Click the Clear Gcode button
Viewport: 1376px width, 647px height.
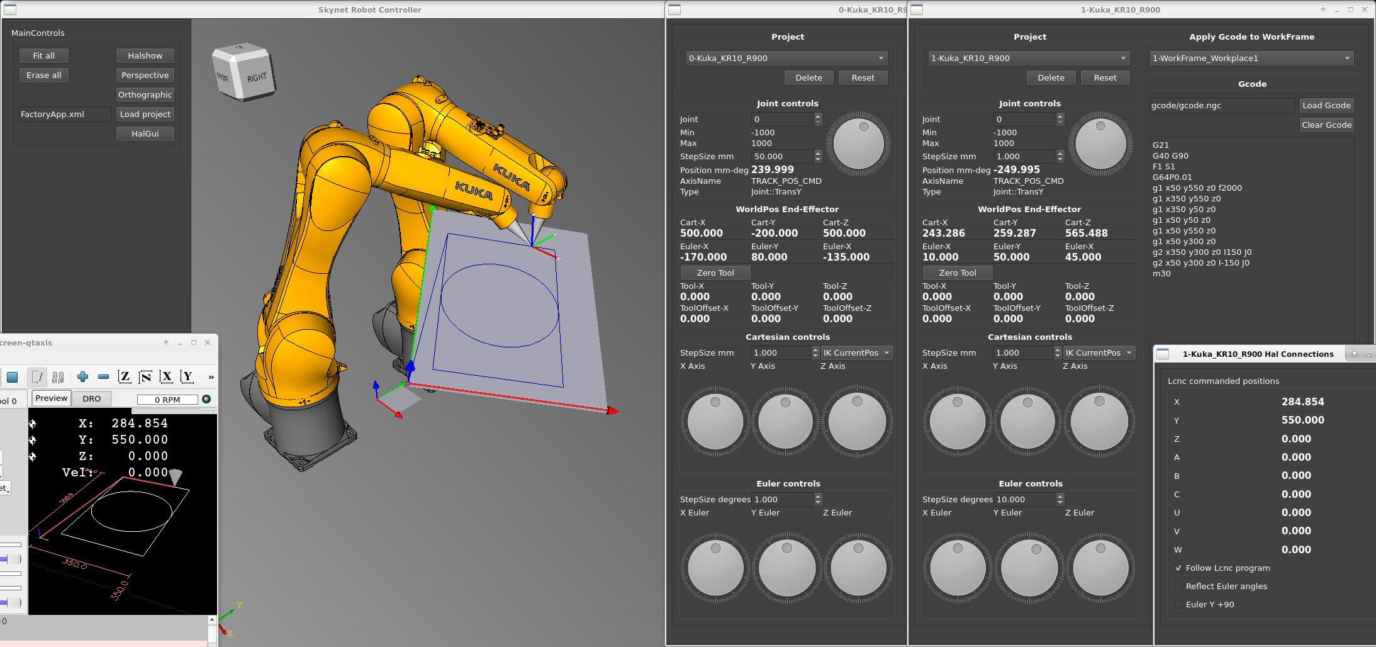click(1326, 125)
